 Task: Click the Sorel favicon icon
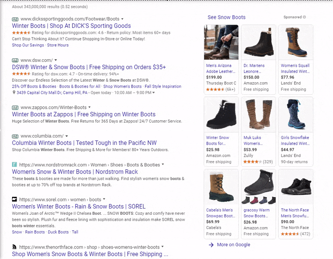(x=15, y=199)
